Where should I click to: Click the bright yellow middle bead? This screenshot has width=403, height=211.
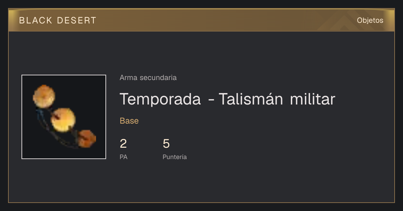click(x=63, y=120)
